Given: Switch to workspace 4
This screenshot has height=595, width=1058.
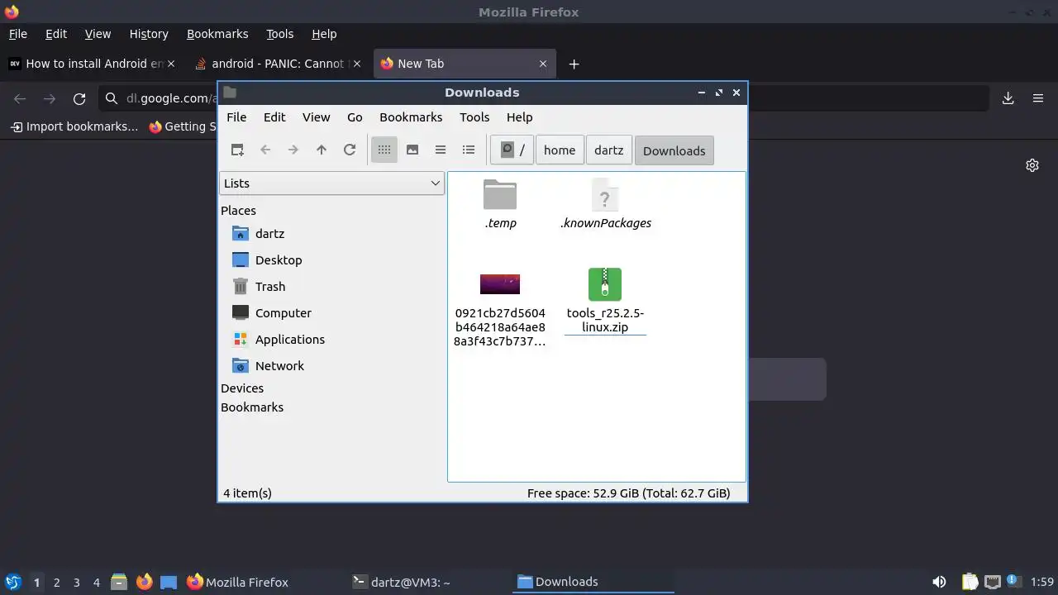Looking at the screenshot, I should click(x=96, y=583).
